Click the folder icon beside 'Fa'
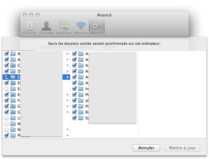Viewport: 209px width, 159px height. click(x=13, y=100)
